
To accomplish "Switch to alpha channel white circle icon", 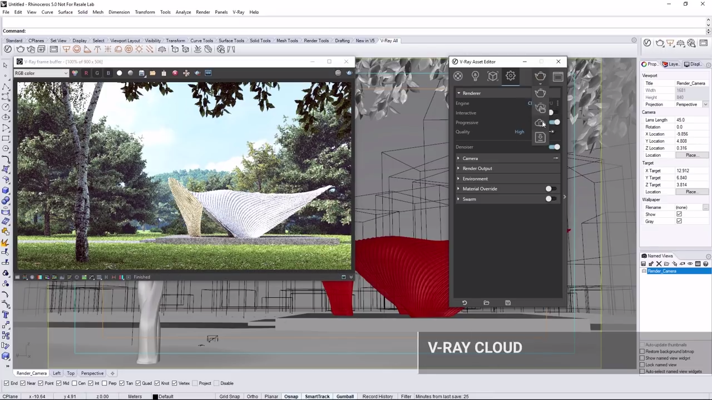I will 119,73.
